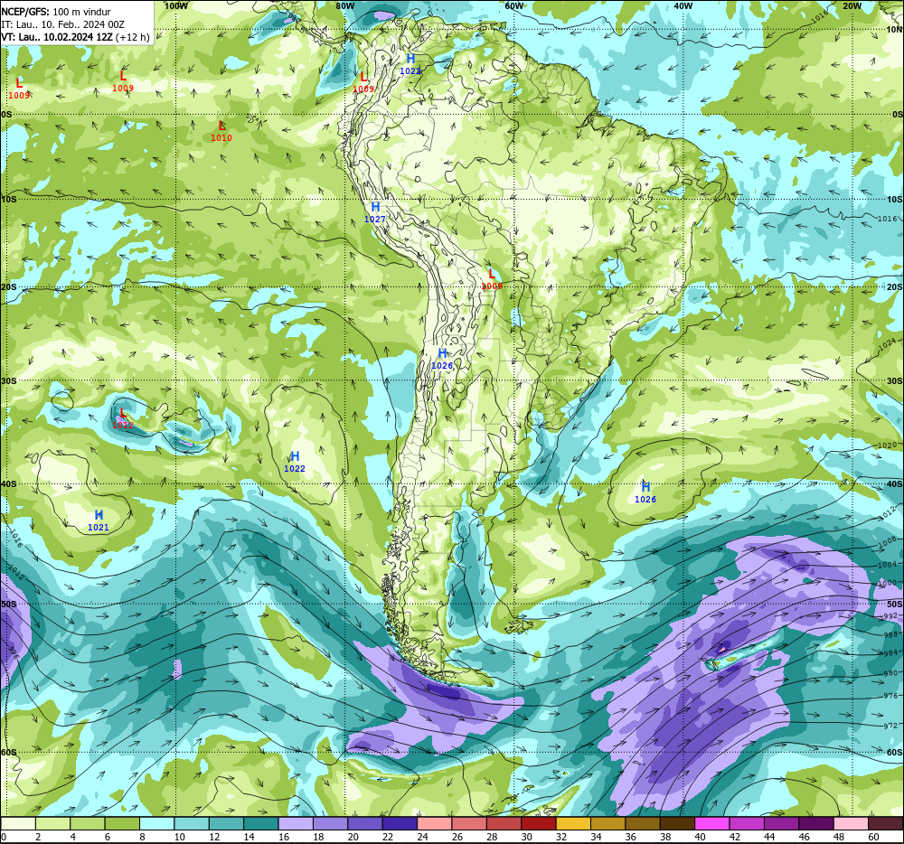Click the H 1022 high over Venezuela
904x844 pixels.
pos(410,64)
